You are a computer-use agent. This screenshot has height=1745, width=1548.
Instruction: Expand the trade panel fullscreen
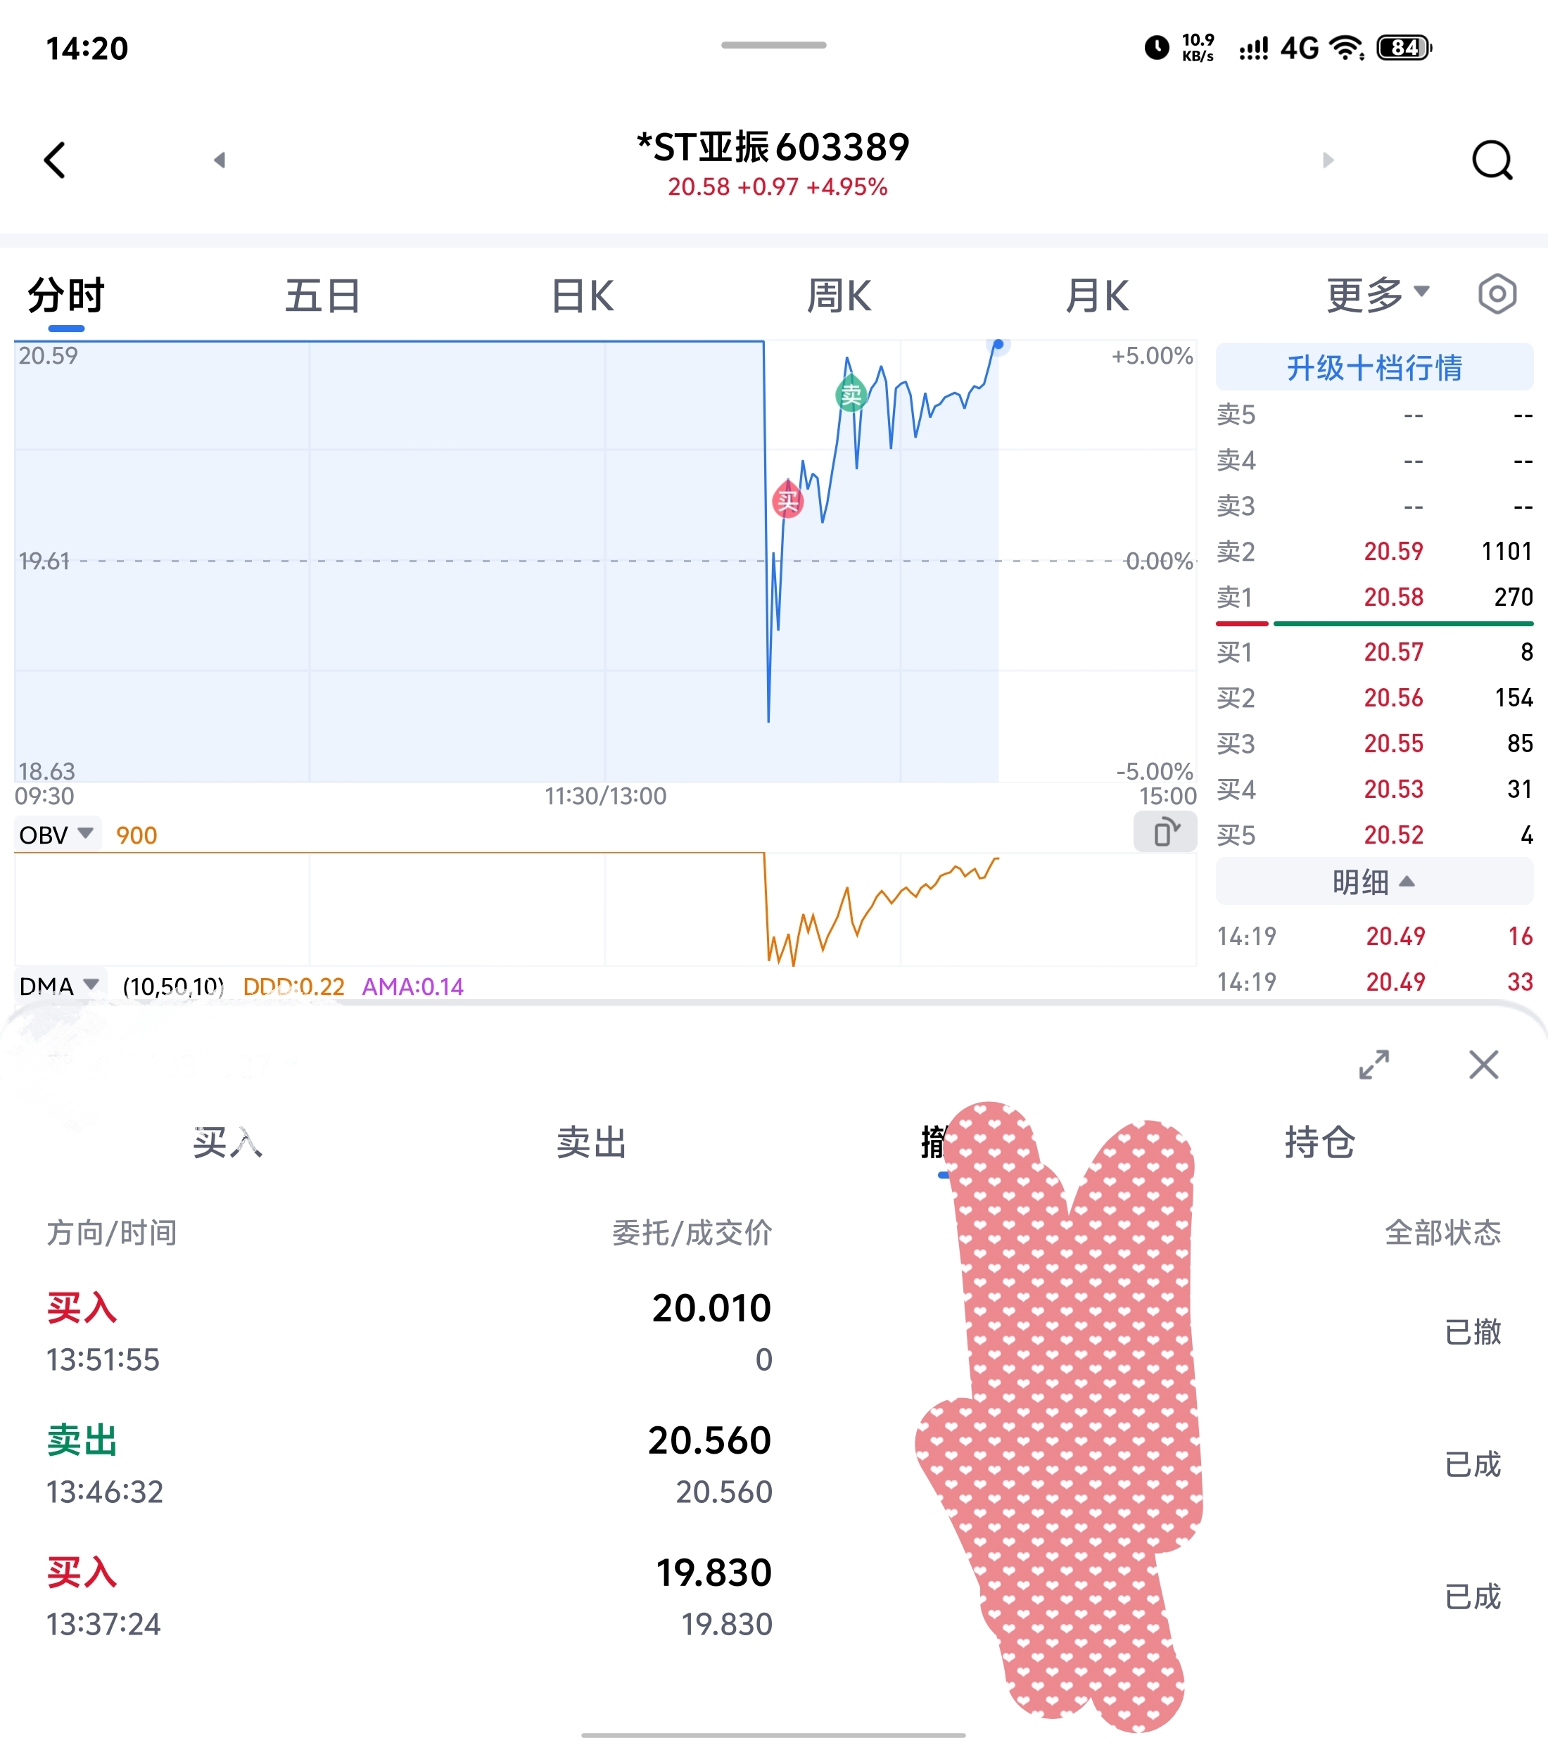point(1373,1065)
